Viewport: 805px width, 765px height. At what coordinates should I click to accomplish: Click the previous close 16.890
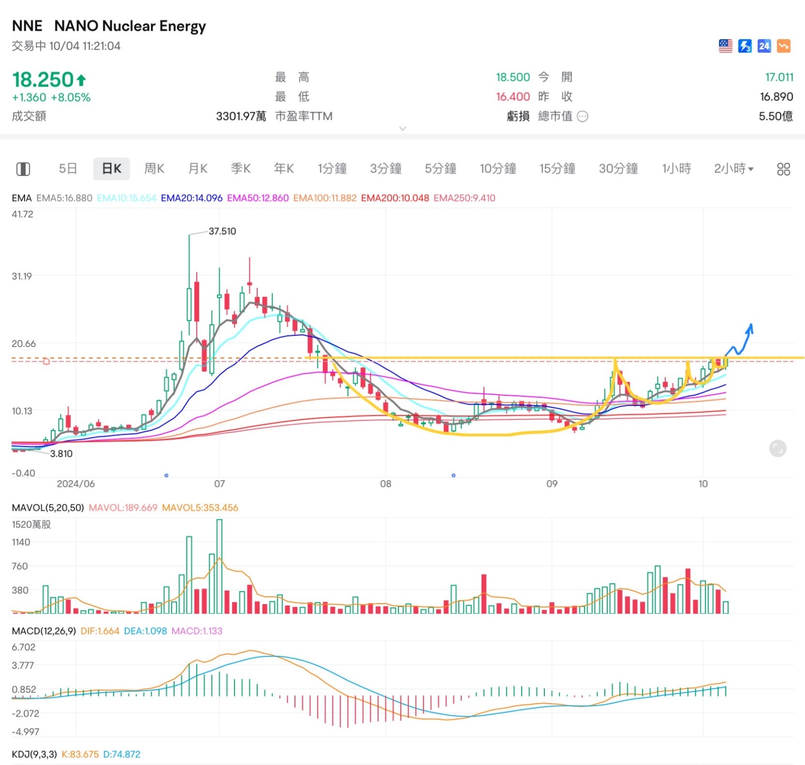[x=776, y=97]
